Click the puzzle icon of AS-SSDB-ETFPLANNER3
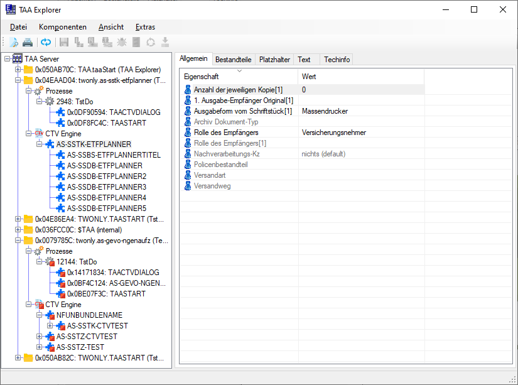Viewport: 518px width, 385px height. pyautogui.click(x=60, y=187)
